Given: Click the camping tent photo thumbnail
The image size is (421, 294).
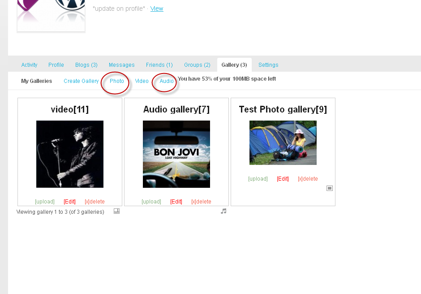Looking at the screenshot, I should point(283,143).
